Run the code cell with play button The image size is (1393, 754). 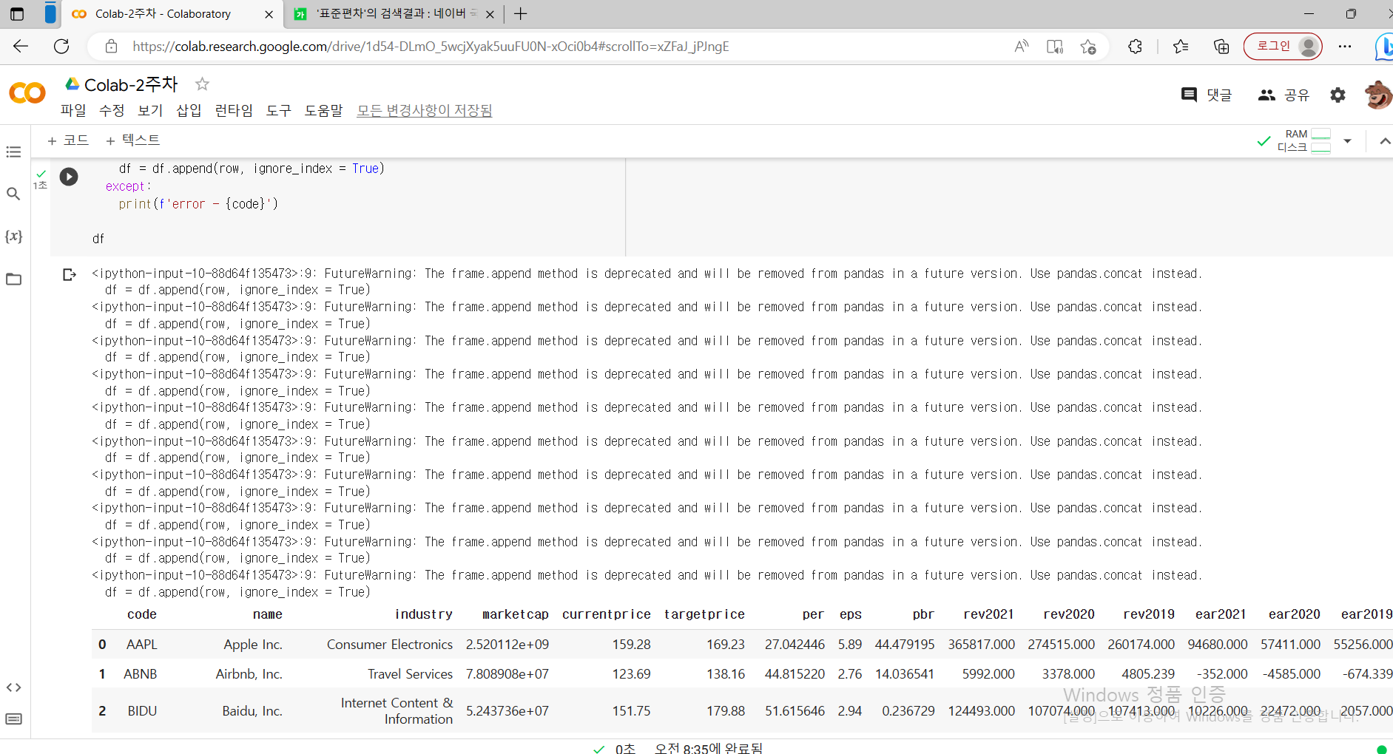pyautogui.click(x=69, y=177)
